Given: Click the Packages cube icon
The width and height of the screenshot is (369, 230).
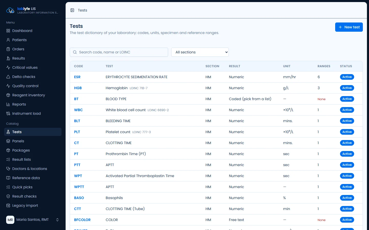Looking at the screenshot, I should coord(8,150).
